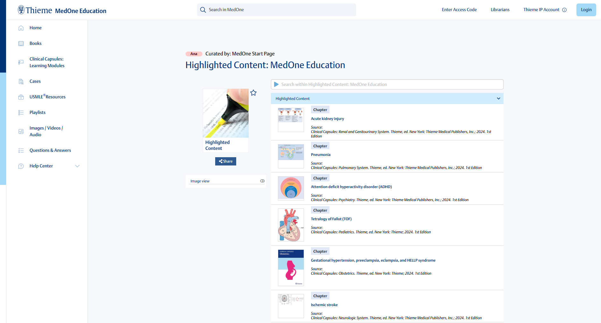Click Pulmonary System source citation text
This screenshot has width=601, height=323.
pyautogui.click(x=396, y=168)
